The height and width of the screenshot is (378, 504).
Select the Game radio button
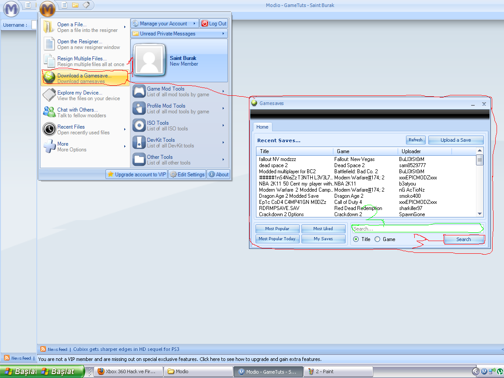[x=378, y=239]
